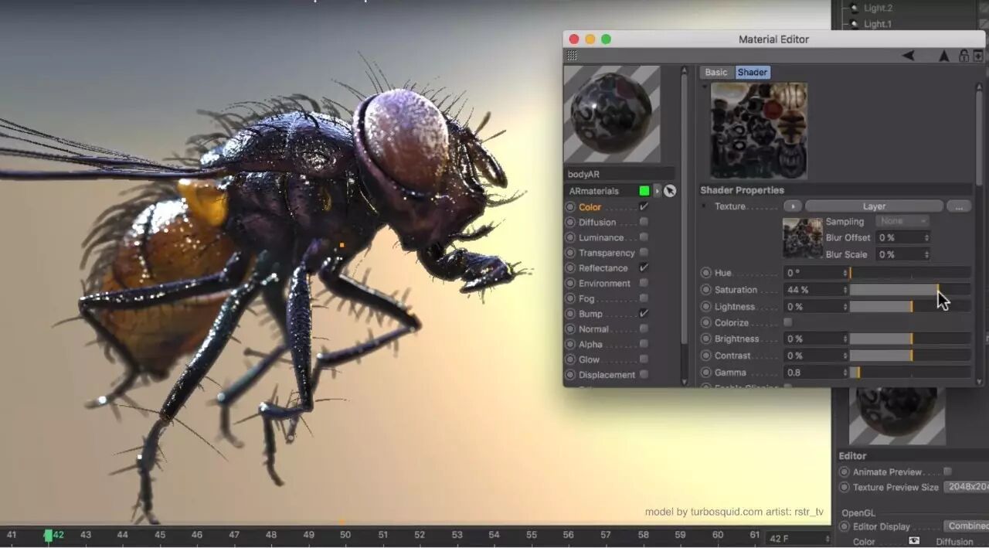Image resolution: width=989 pixels, height=548 pixels.
Task: Select the Shader tab
Action: (752, 73)
